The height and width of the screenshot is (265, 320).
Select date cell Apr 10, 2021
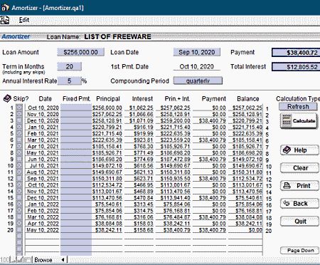[43, 146]
